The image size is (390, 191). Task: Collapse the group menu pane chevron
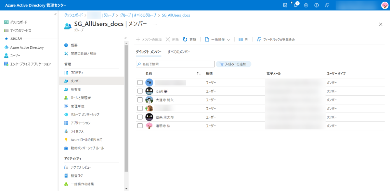pos(125,38)
